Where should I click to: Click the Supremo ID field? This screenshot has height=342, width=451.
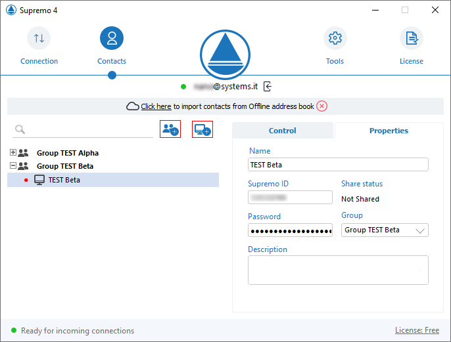pyautogui.click(x=290, y=198)
